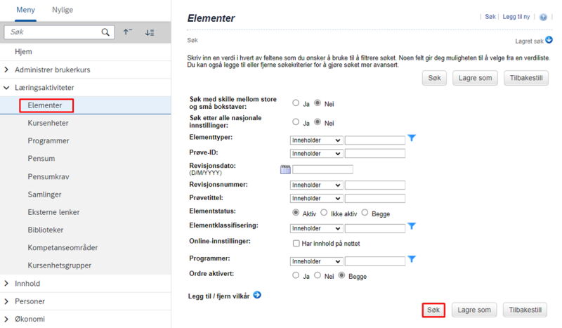
Task: Open the Inneholder dropdown for Prøvetittel
Action: 316,198
